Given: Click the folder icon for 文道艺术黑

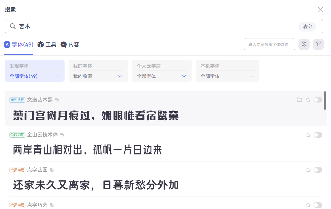Looking at the screenshot, I should (299, 100).
